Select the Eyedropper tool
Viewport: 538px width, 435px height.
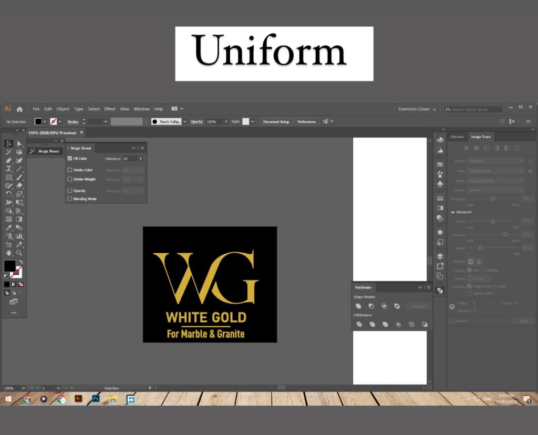(8, 228)
